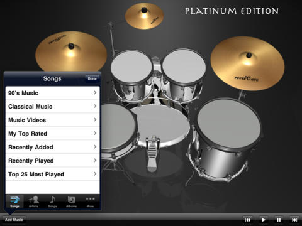The image size is (302, 226).
Task: Select the Artists tab icon
Action: (33, 200)
